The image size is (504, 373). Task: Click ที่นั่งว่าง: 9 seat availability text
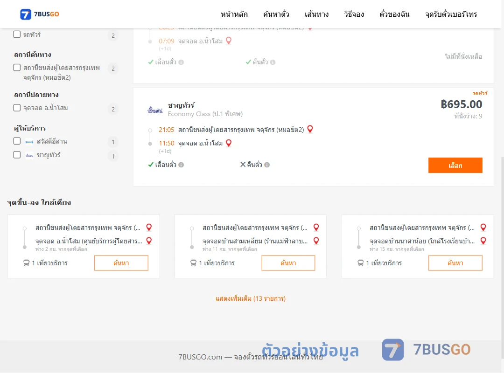(468, 116)
